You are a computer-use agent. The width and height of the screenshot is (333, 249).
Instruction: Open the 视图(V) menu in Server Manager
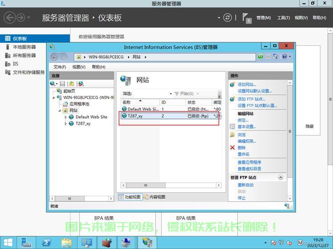[301, 18]
